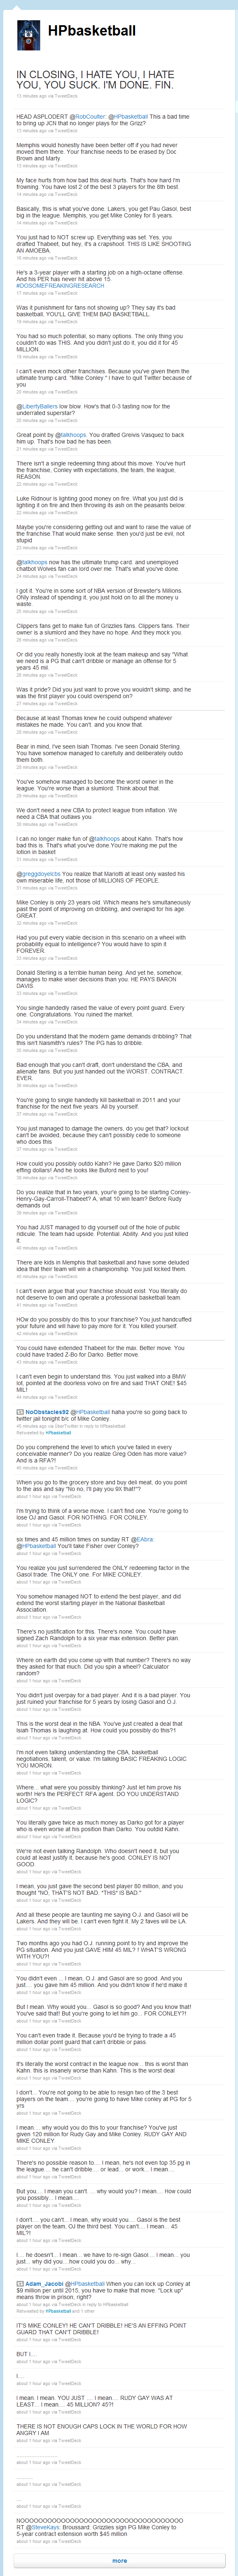Open the HPbasketball profile name heading
This screenshot has height=2576, width=238.
91,31
